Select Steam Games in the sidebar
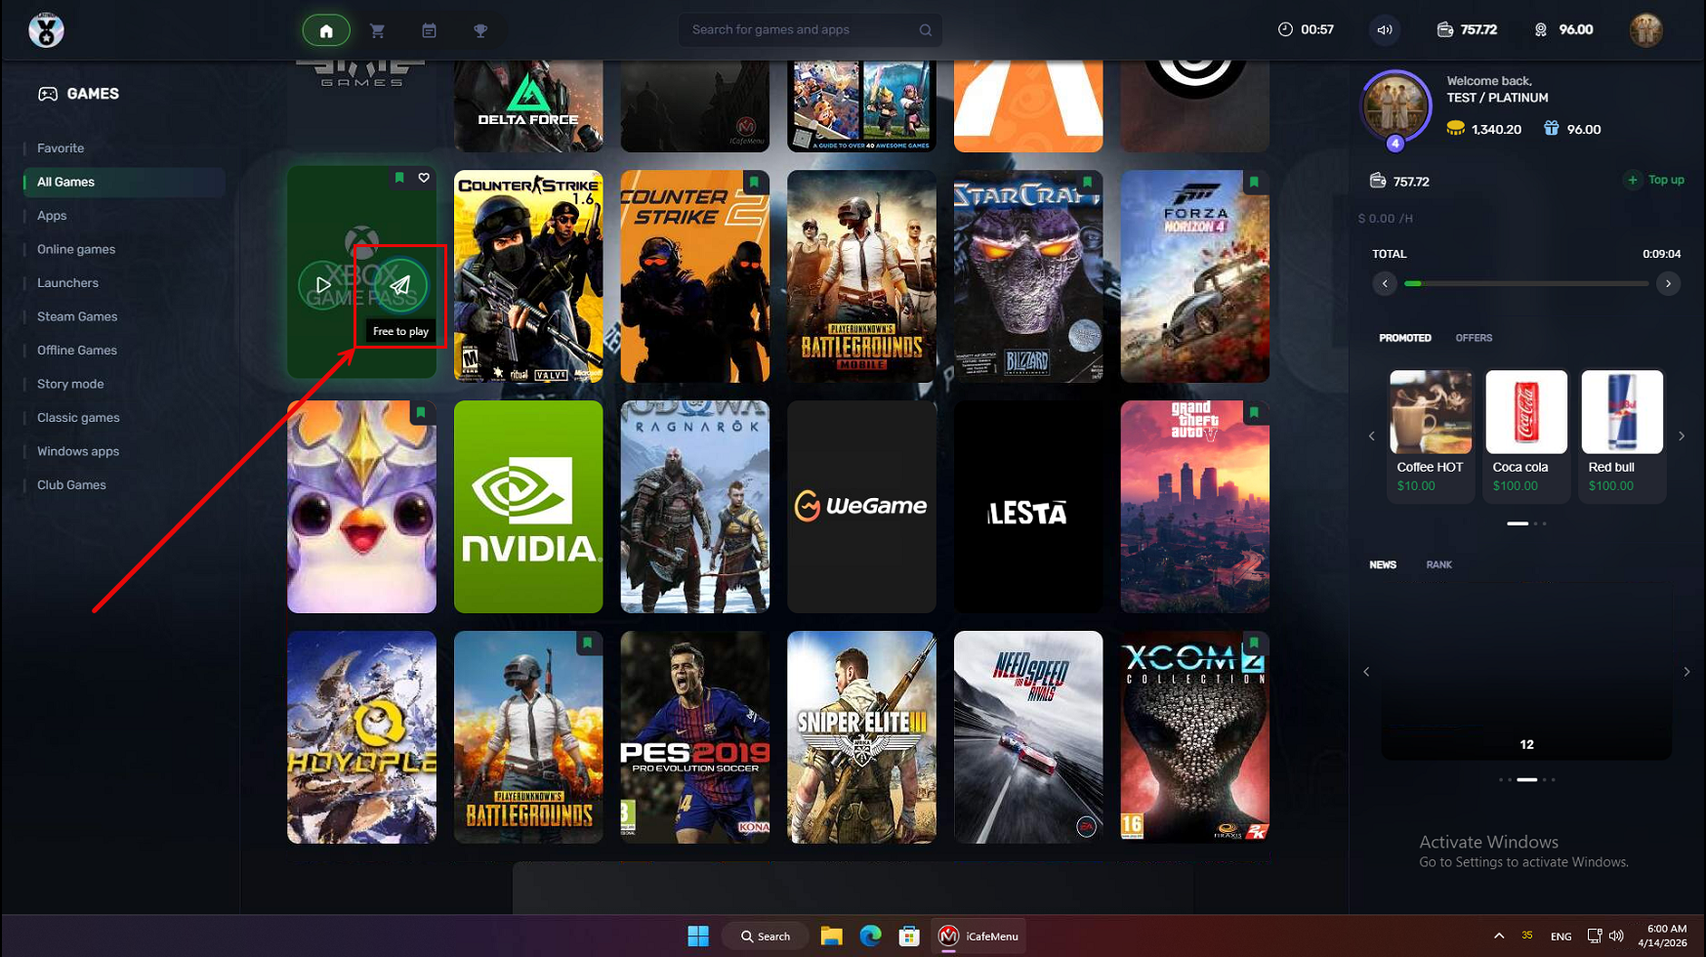 click(x=77, y=316)
